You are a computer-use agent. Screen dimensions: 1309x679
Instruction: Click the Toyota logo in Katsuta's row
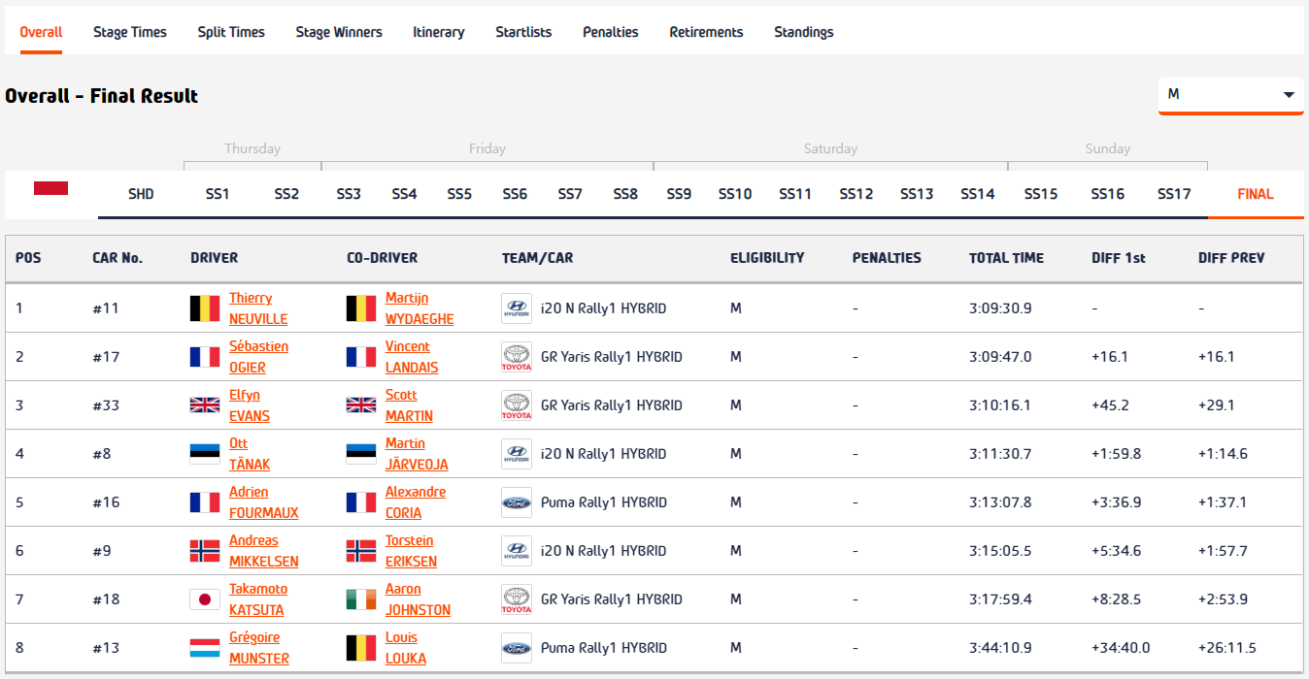coord(517,599)
